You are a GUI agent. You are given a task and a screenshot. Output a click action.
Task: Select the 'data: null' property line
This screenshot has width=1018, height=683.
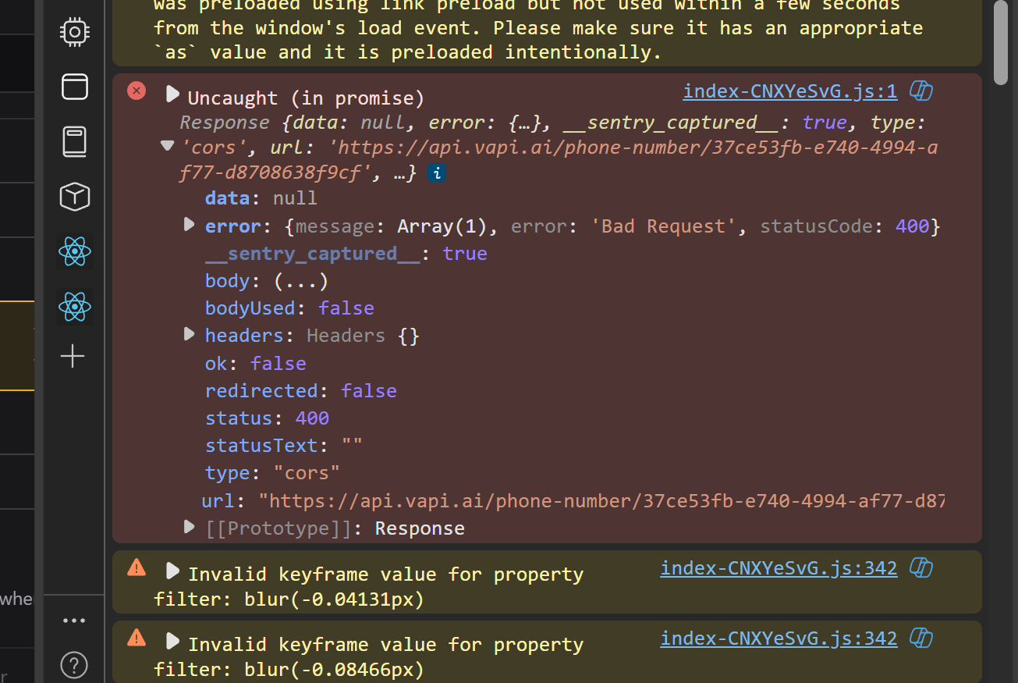click(261, 198)
